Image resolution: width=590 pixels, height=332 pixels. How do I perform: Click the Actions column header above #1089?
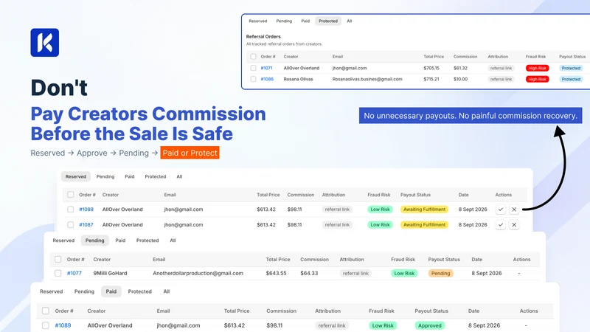click(x=529, y=311)
